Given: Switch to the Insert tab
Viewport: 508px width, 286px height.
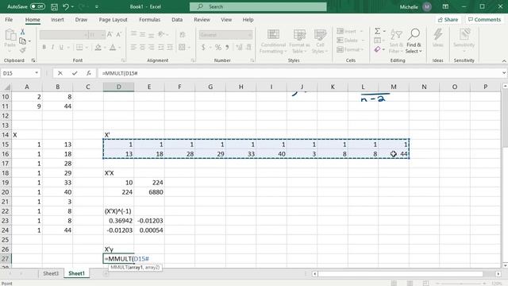Looking at the screenshot, I should tap(57, 20).
